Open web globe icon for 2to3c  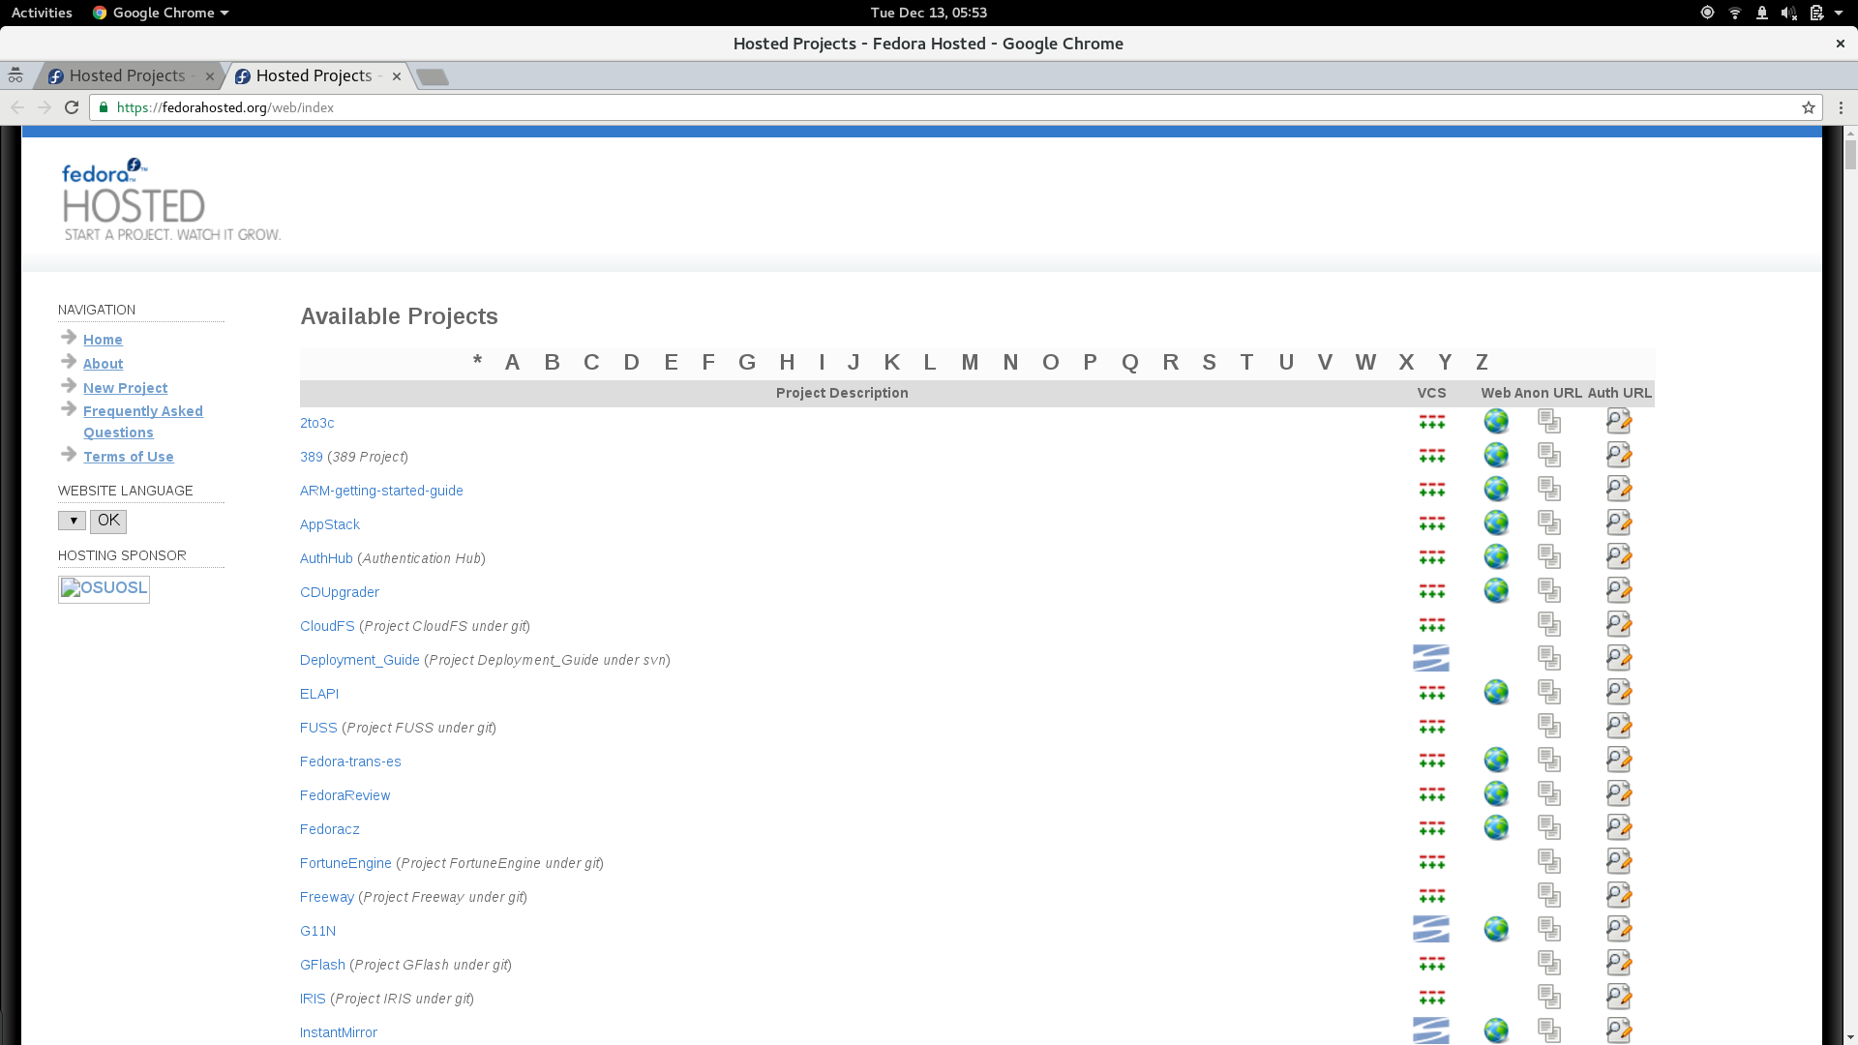tap(1496, 421)
